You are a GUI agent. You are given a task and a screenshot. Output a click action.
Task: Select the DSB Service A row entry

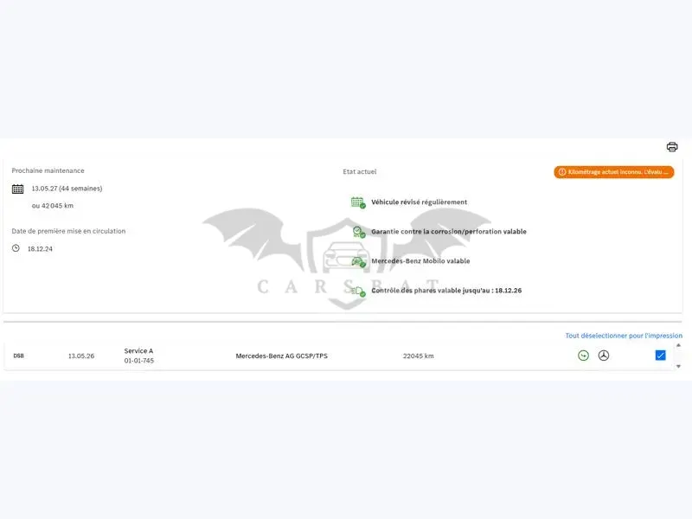pyautogui.click(x=340, y=356)
